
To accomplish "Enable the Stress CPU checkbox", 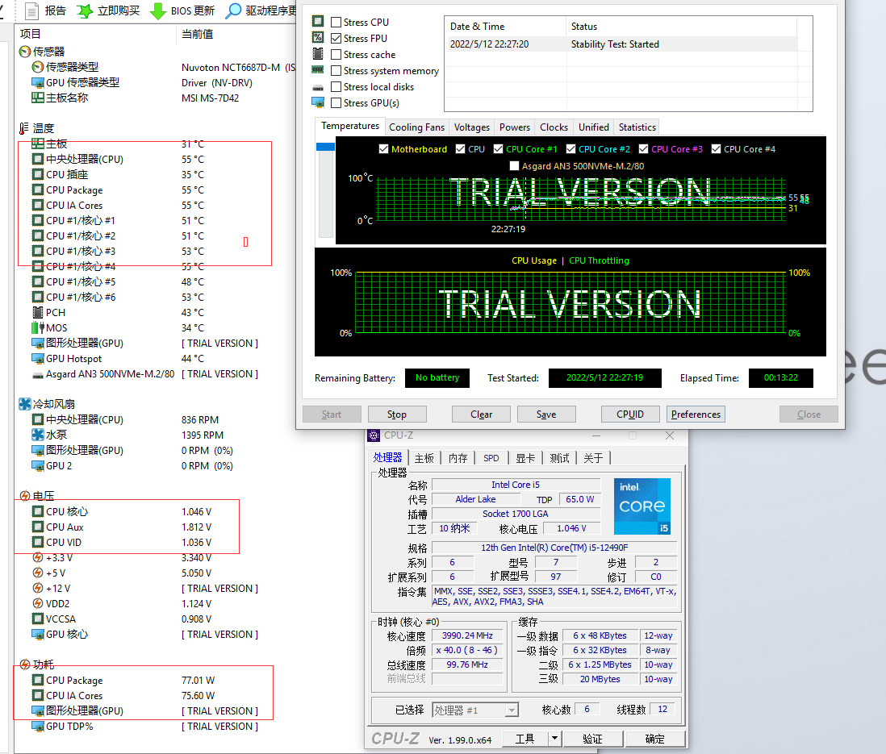I will click(x=336, y=23).
